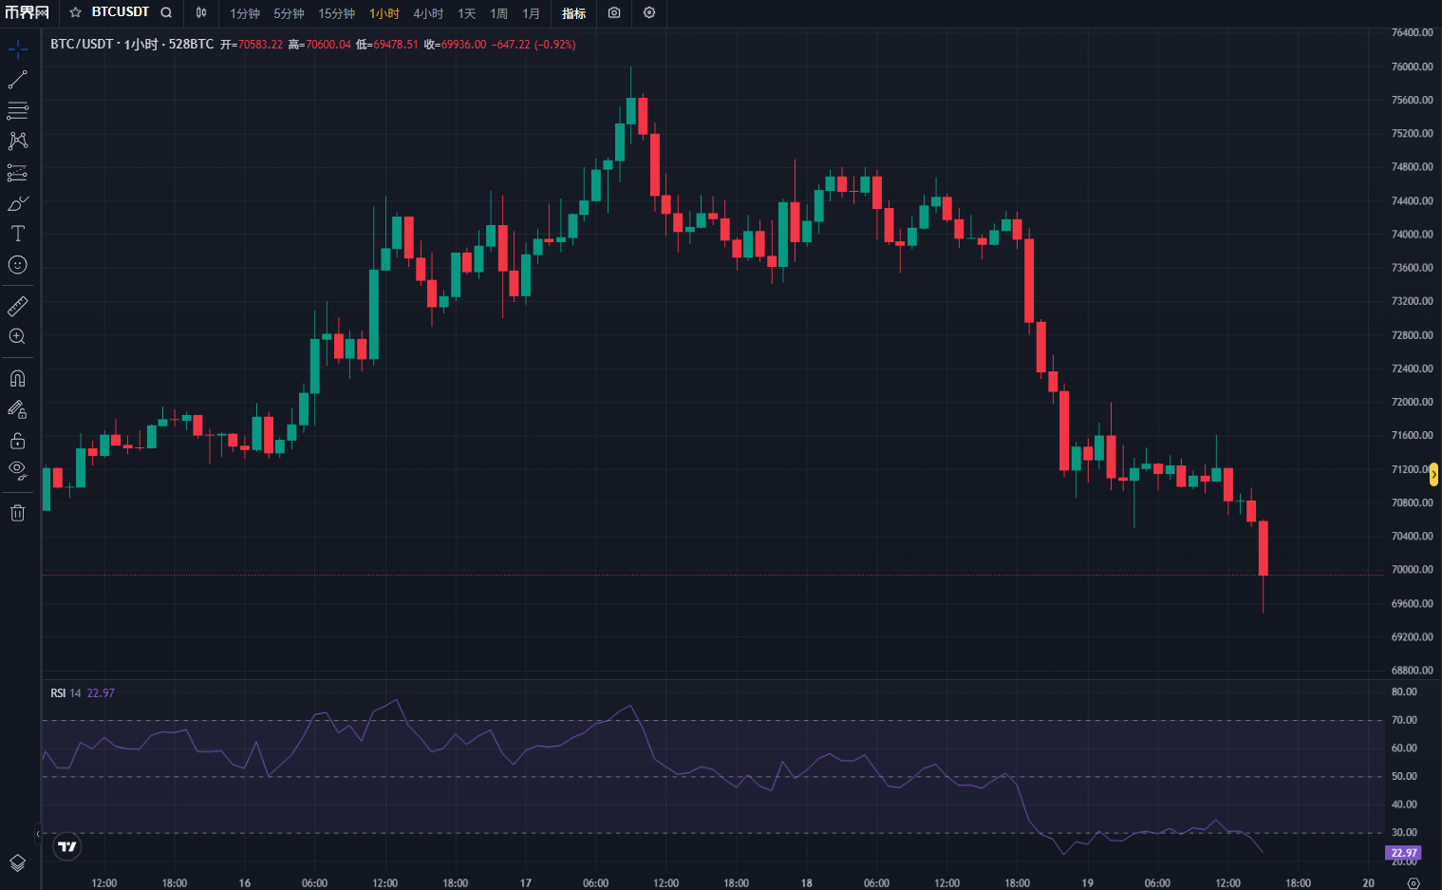Click the 币界网 logo
The width and height of the screenshot is (1442, 890).
tap(27, 12)
